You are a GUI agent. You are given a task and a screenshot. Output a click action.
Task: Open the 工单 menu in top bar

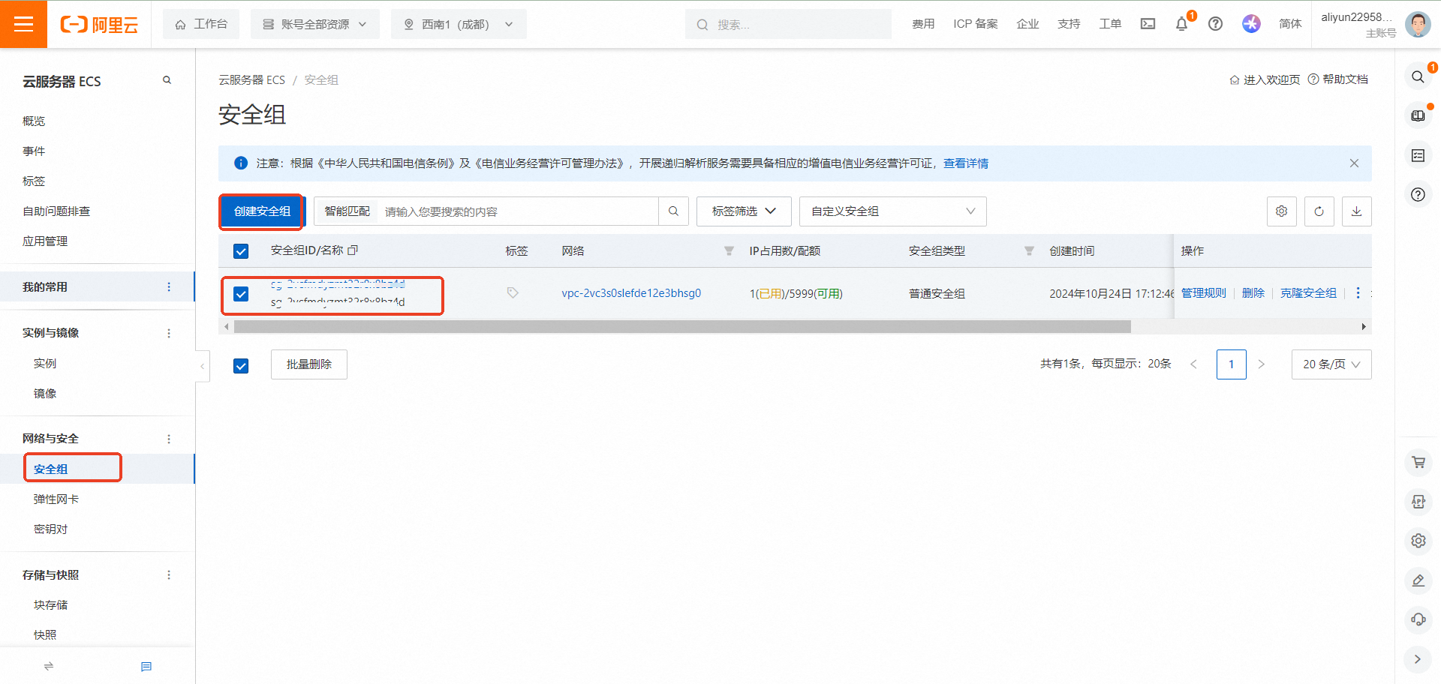1110,23
